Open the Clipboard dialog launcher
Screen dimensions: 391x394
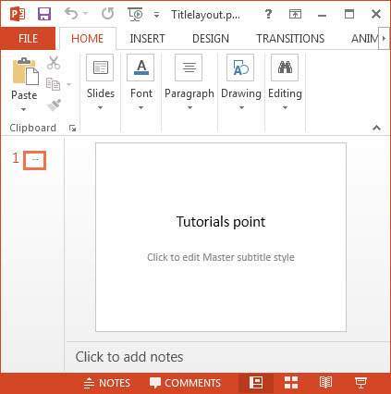pyautogui.click(x=73, y=129)
